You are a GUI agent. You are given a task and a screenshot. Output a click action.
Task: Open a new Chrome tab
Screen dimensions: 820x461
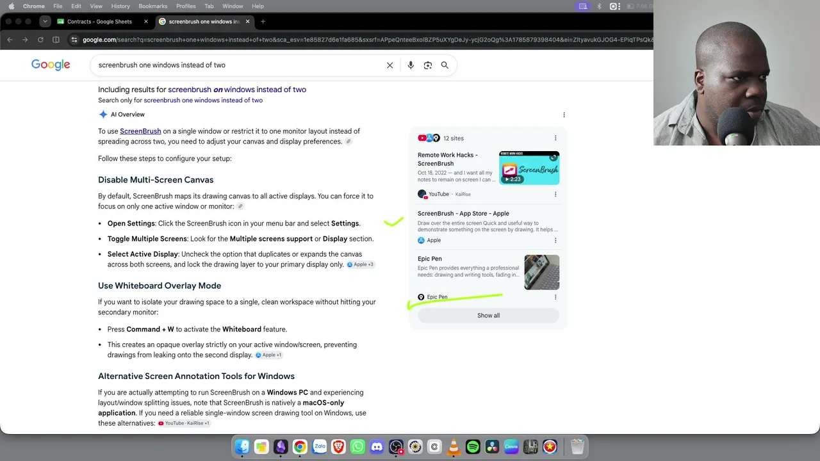pos(263,22)
